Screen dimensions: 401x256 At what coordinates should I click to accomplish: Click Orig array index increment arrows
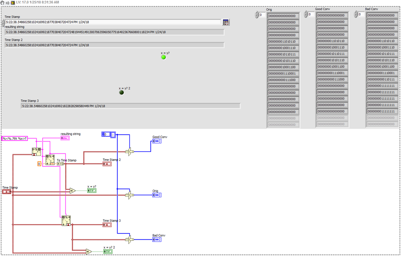257,15
